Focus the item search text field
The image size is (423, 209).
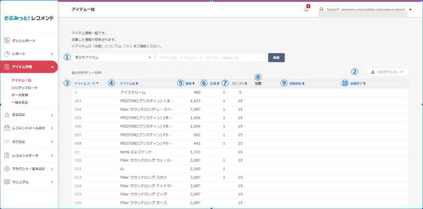pos(211,57)
